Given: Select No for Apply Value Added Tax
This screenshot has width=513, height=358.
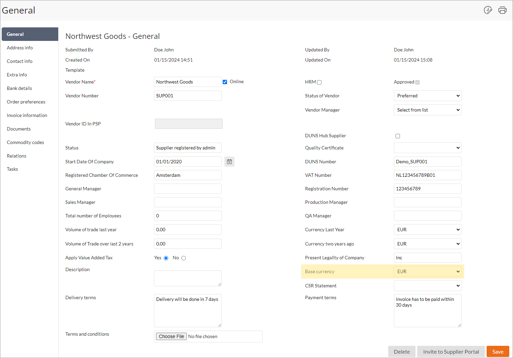Looking at the screenshot, I should (x=184, y=258).
